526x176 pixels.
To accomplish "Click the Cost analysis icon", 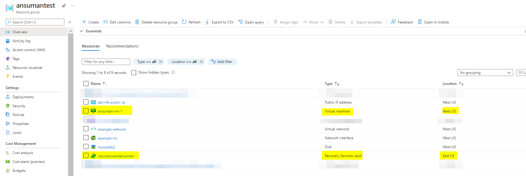I will pyautogui.click(x=8, y=153).
